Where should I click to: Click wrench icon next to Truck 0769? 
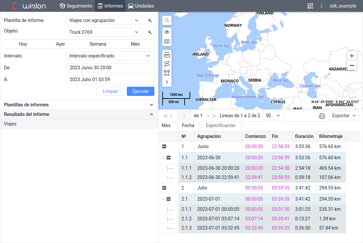[x=150, y=33]
